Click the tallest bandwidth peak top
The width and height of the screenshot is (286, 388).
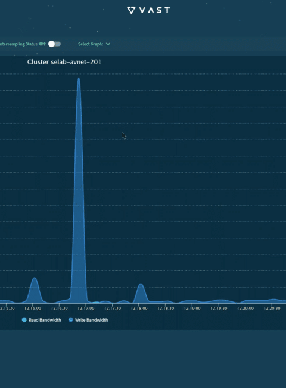(79, 79)
